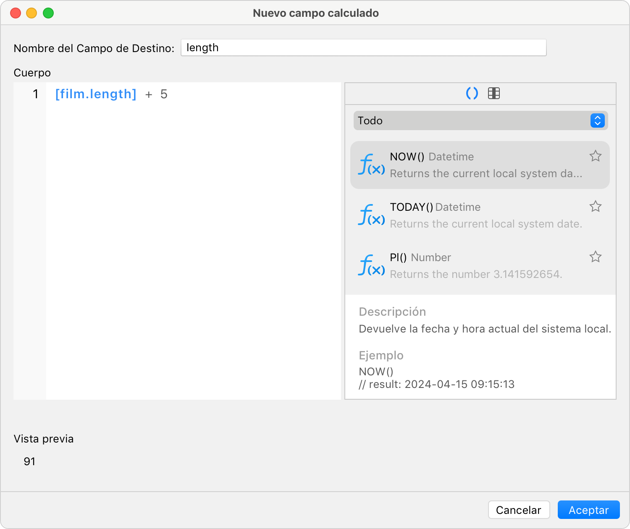Select the PI() Number function entry

(480, 266)
